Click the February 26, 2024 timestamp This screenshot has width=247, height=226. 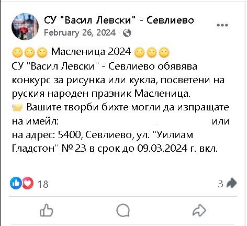(80, 32)
